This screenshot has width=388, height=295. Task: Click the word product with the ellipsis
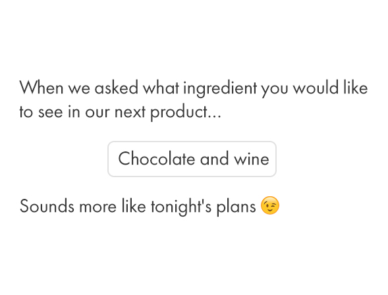pyautogui.click(x=186, y=112)
